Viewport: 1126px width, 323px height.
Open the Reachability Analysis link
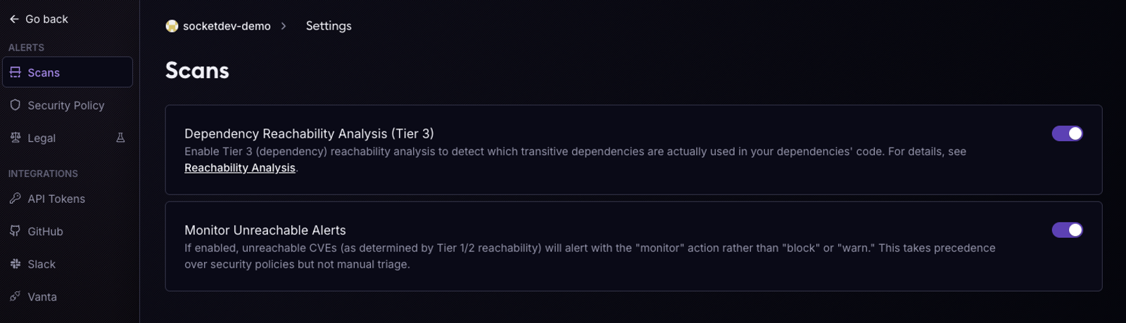(240, 168)
